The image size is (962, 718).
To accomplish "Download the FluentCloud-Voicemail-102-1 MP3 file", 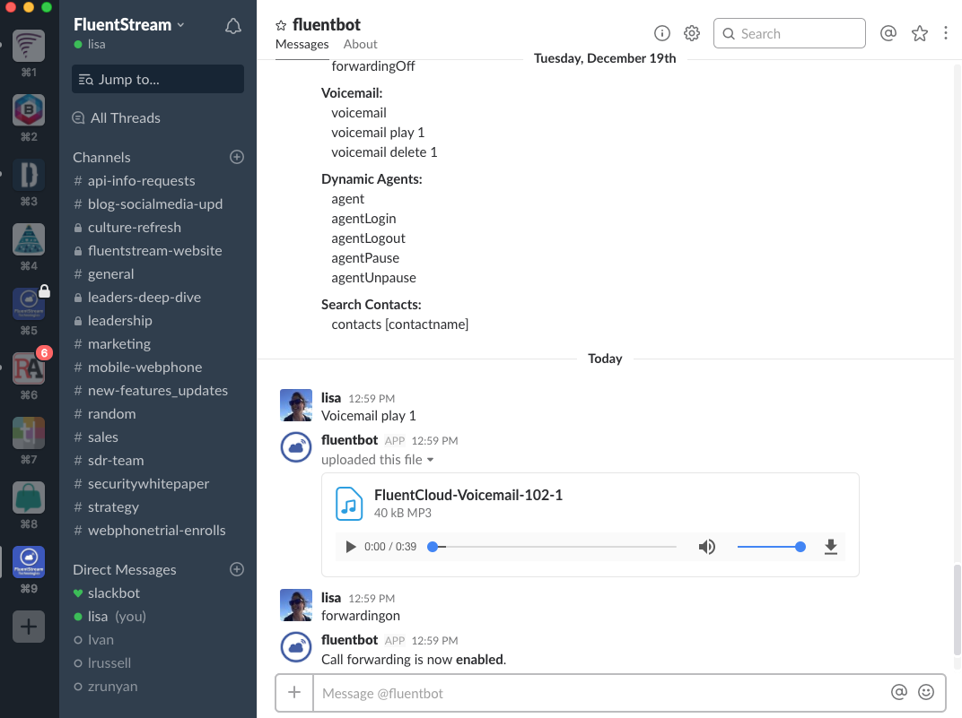I will 830,546.
